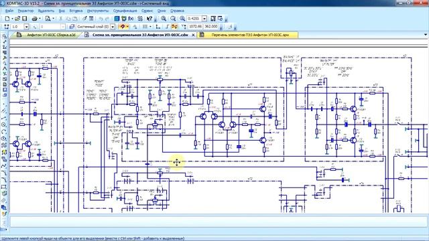Open the new document dropdown arrow
Screen dimensions: 429x241
click(x=12, y=19)
